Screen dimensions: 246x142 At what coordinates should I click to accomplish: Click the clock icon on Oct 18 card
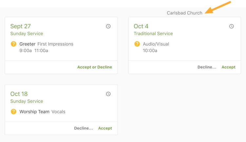pos(108,94)
